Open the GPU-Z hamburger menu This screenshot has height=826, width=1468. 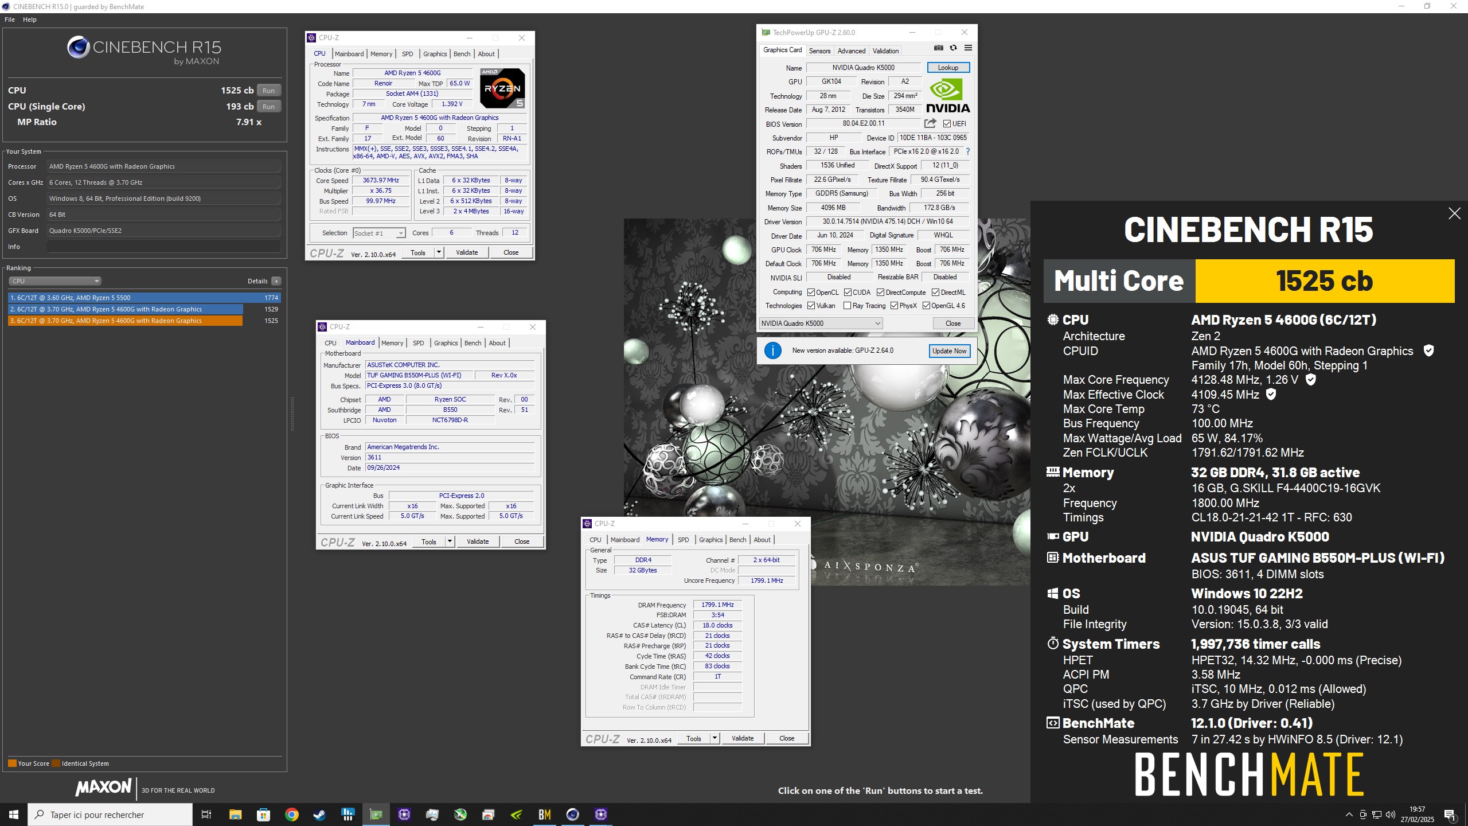point(968,48)
